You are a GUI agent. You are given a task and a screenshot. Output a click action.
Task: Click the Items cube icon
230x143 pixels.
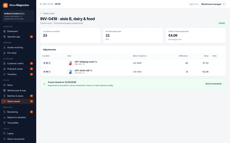pos(4,85)
